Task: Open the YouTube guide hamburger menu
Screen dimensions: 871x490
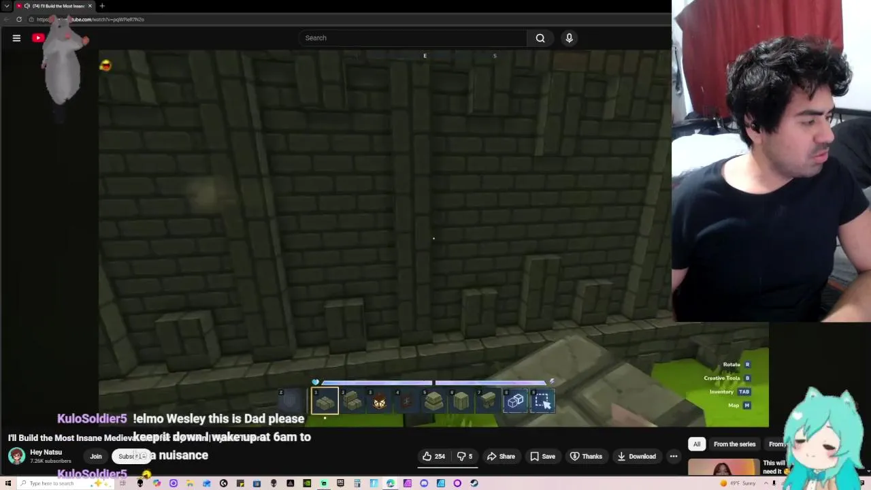Action: tap(16, 38)
